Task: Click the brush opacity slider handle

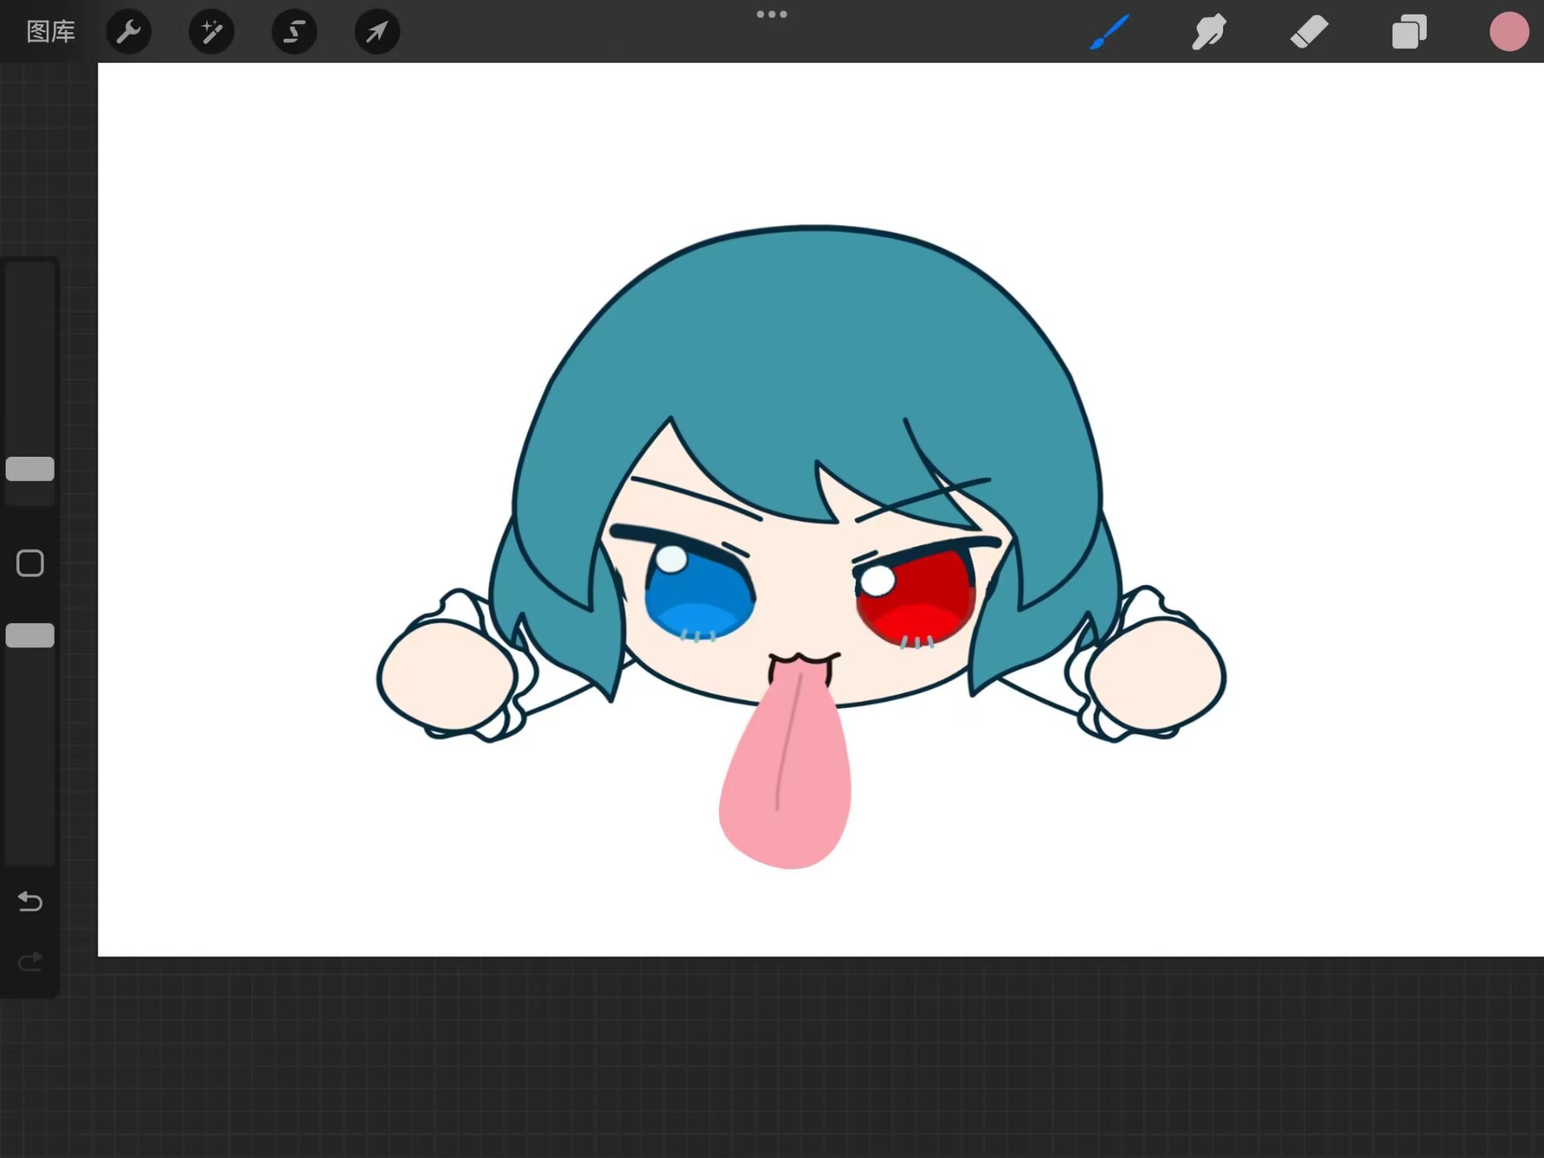Action: pyautogui.click(x=30, y=635)
